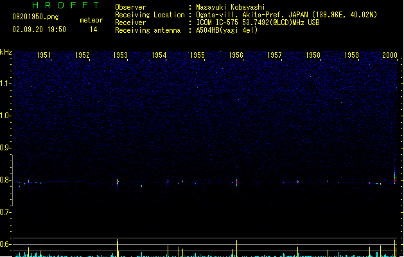Click the meteor count 14
The height and width of the screenshot is (257, 404).
(x=94, y=30)
